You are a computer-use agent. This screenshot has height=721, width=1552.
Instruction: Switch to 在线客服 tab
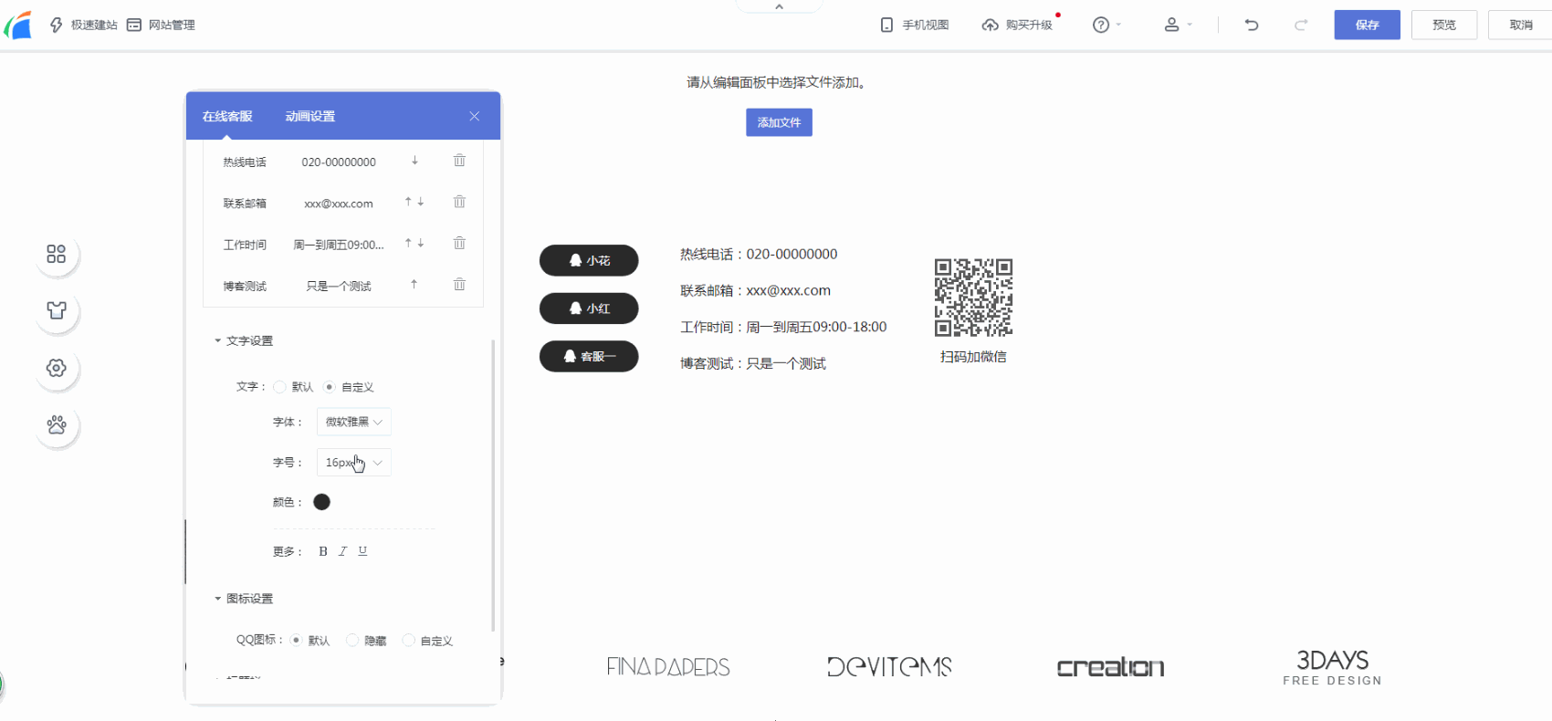click(x=227, y=116)
